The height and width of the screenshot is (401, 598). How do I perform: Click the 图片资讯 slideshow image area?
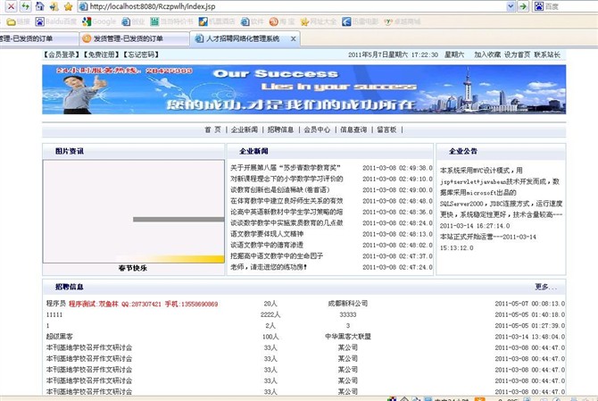point(134,212)
